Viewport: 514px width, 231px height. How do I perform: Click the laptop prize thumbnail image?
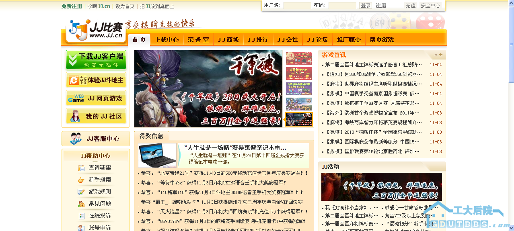[157, 155]
